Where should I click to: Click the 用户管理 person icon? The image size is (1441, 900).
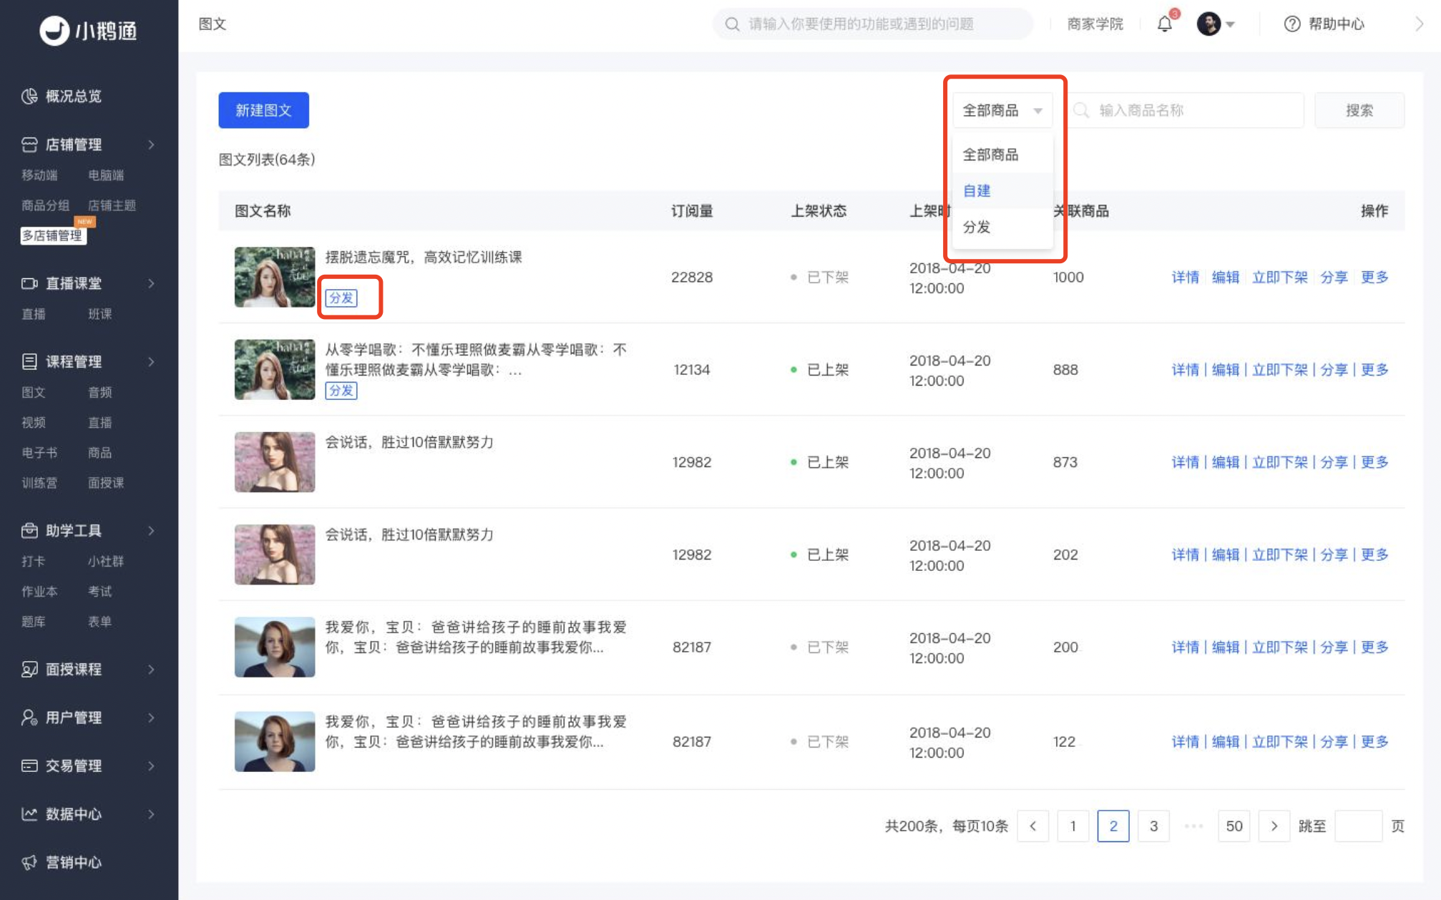(x=29, y=717)
